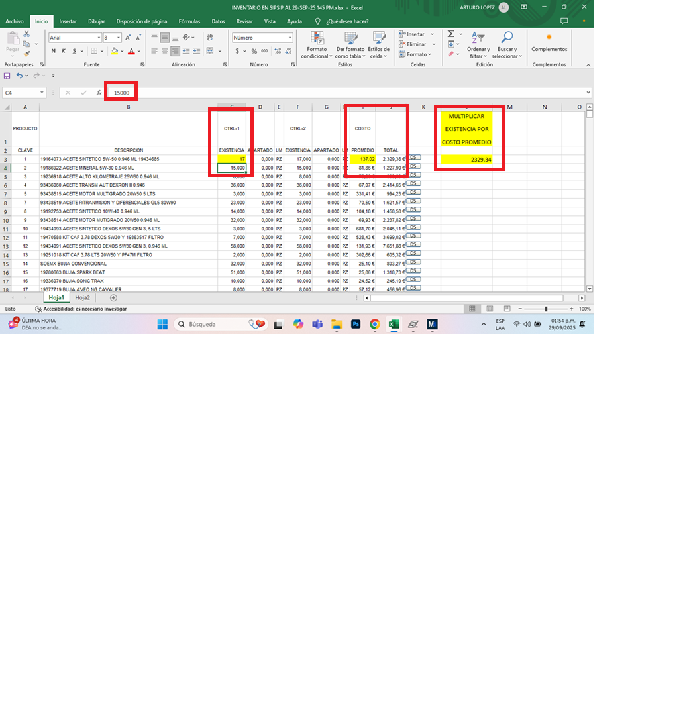Click the percent style icon

(x=254, y=51)
